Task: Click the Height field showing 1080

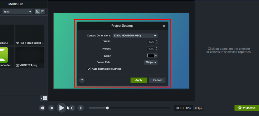Action: (151, 49)
